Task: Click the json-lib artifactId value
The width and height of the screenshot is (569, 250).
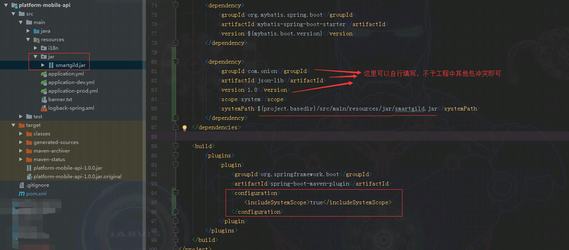Action: [271, 80]
